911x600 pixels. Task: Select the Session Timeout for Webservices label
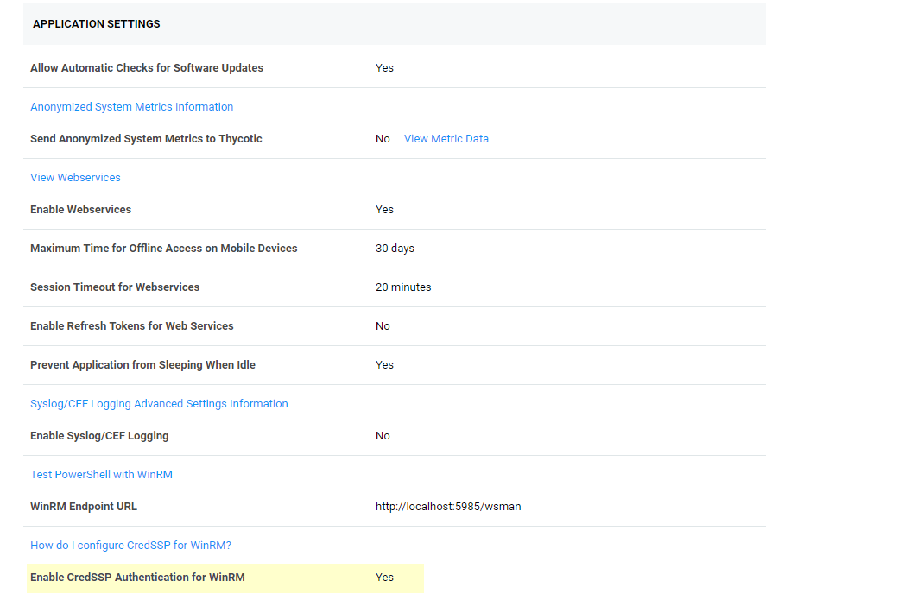coord(115,287)
